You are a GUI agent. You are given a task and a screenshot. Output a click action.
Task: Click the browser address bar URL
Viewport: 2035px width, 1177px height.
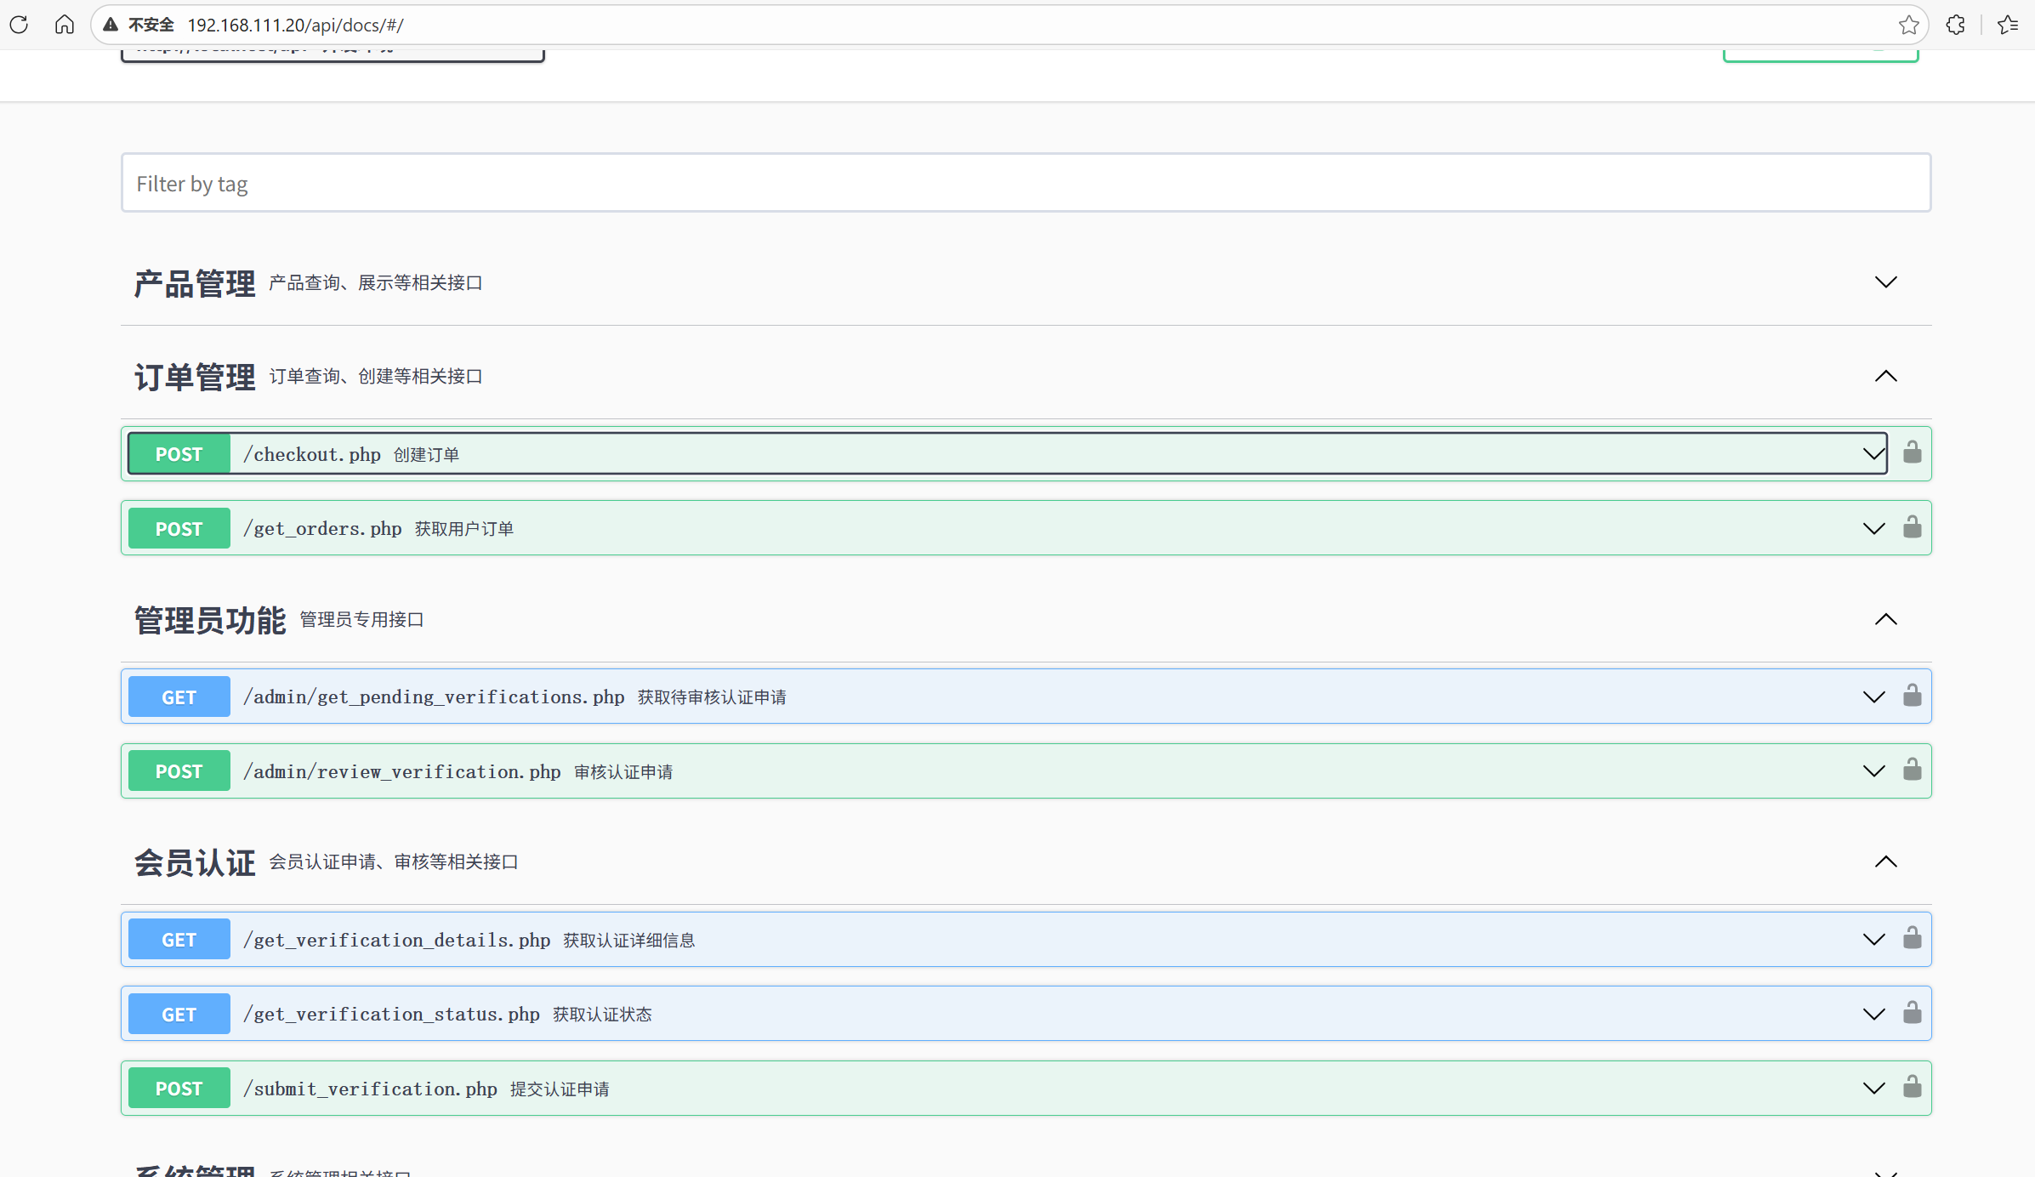click(295, 25)
